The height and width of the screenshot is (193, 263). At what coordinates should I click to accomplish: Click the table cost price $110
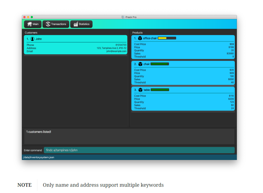(231, 96)
